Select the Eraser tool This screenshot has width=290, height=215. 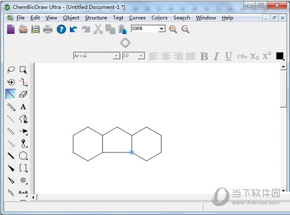[23, 94]
